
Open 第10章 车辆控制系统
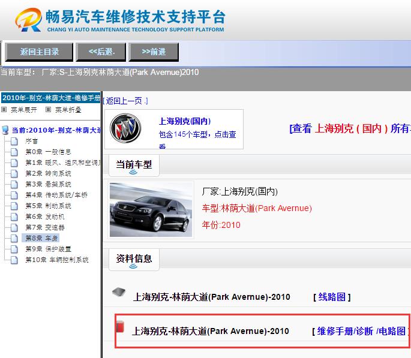(57, 260)
